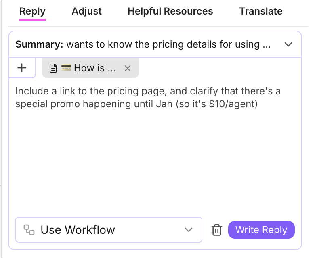The width and height of the screenshot is (315, 258).
Task: Select the Translate tab
Action: point(261,11)
